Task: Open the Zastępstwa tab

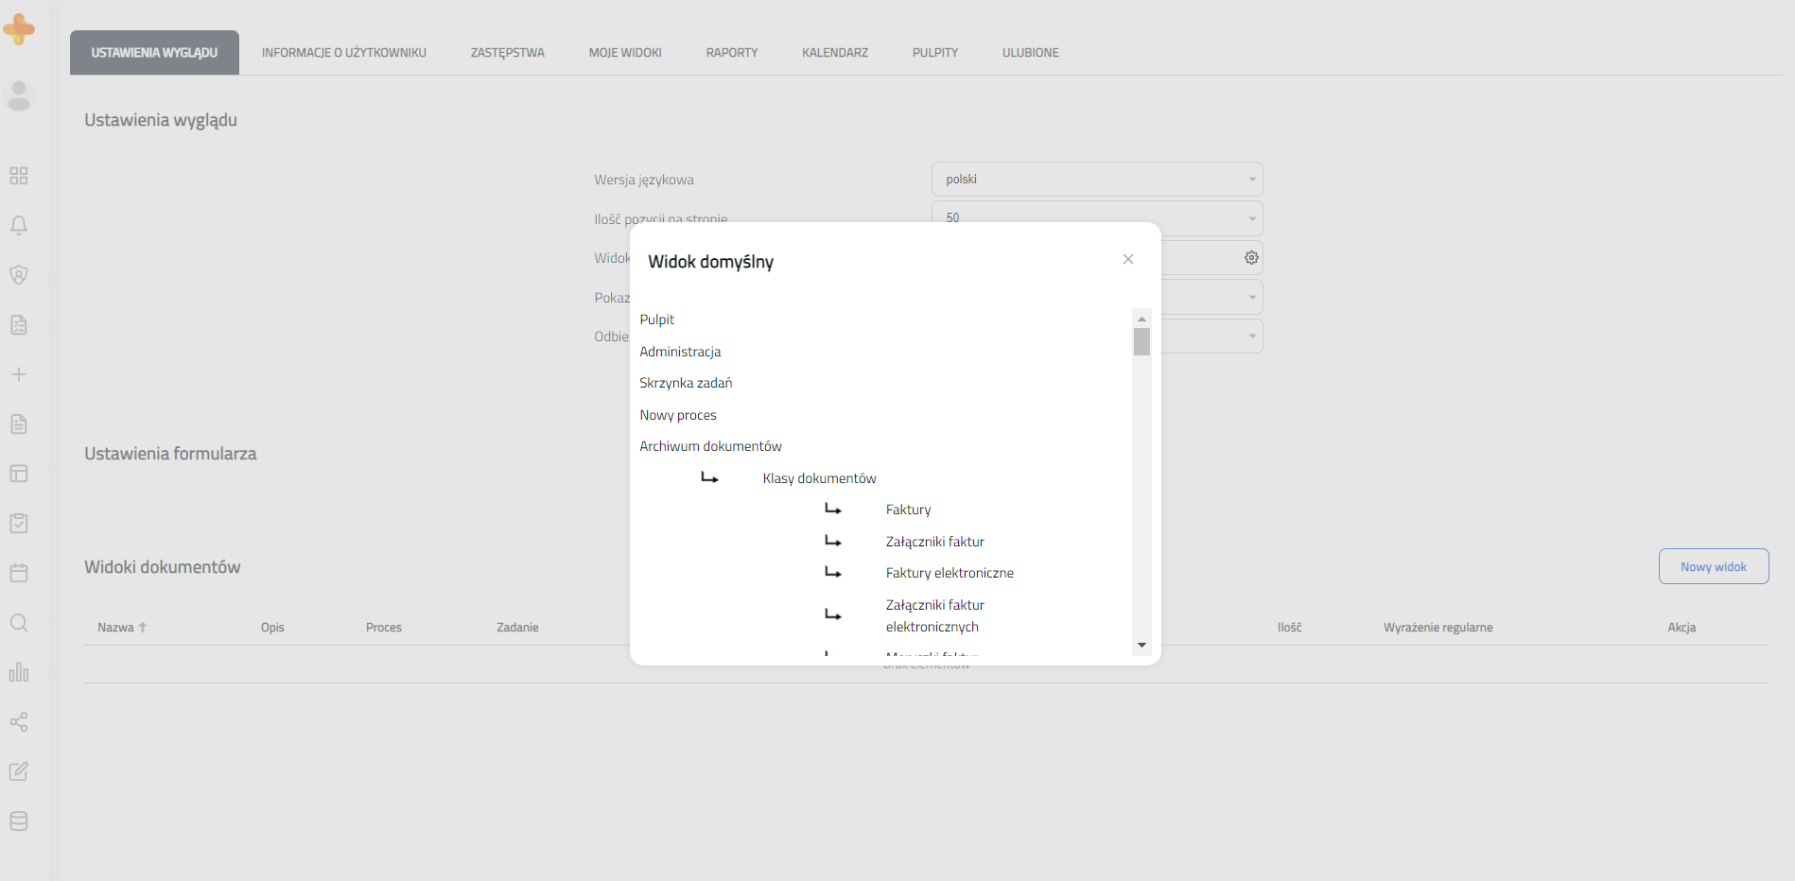Action: coord(508,53)
